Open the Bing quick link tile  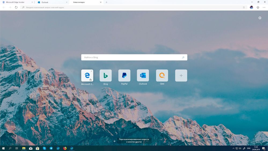pyautogui.click(x=106, y=75)
